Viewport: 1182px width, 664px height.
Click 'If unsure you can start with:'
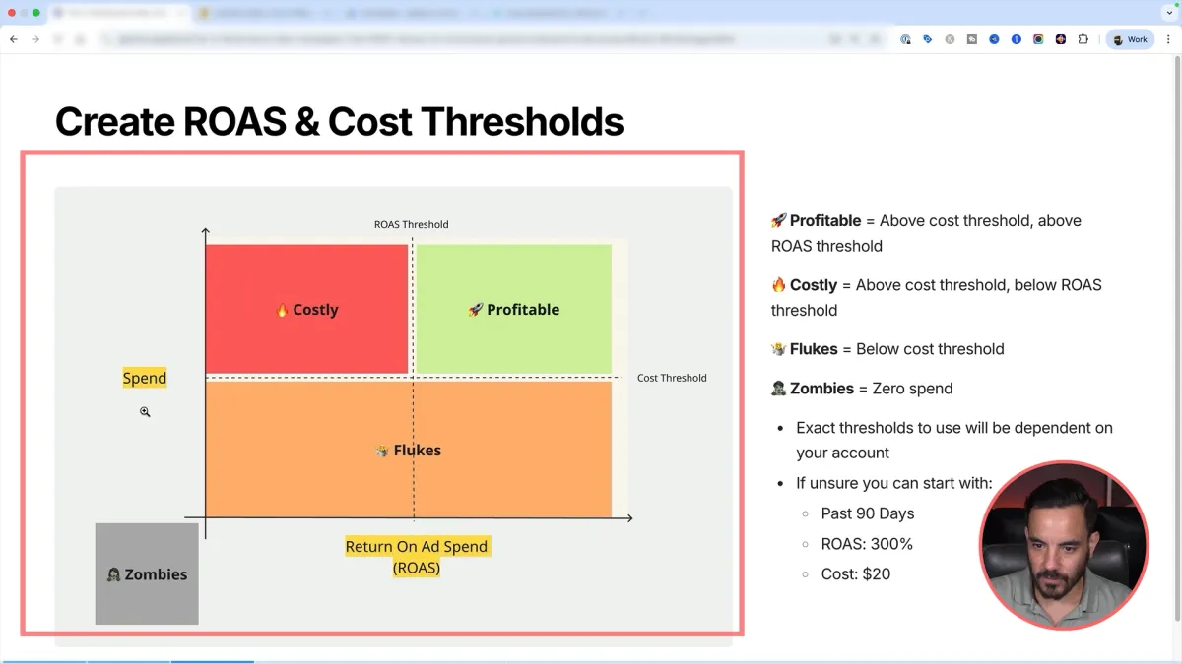pyautogui.click(x=894, y=483)
